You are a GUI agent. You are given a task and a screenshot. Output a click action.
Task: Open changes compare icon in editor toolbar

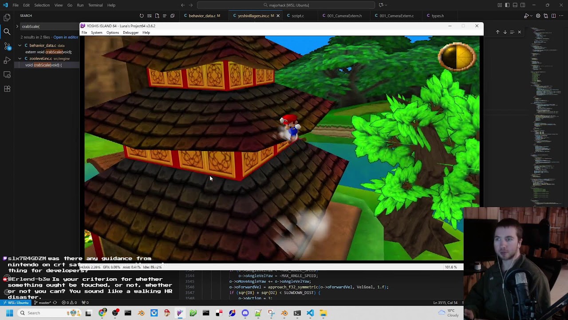pyautogui.click(x=546, y=16)
